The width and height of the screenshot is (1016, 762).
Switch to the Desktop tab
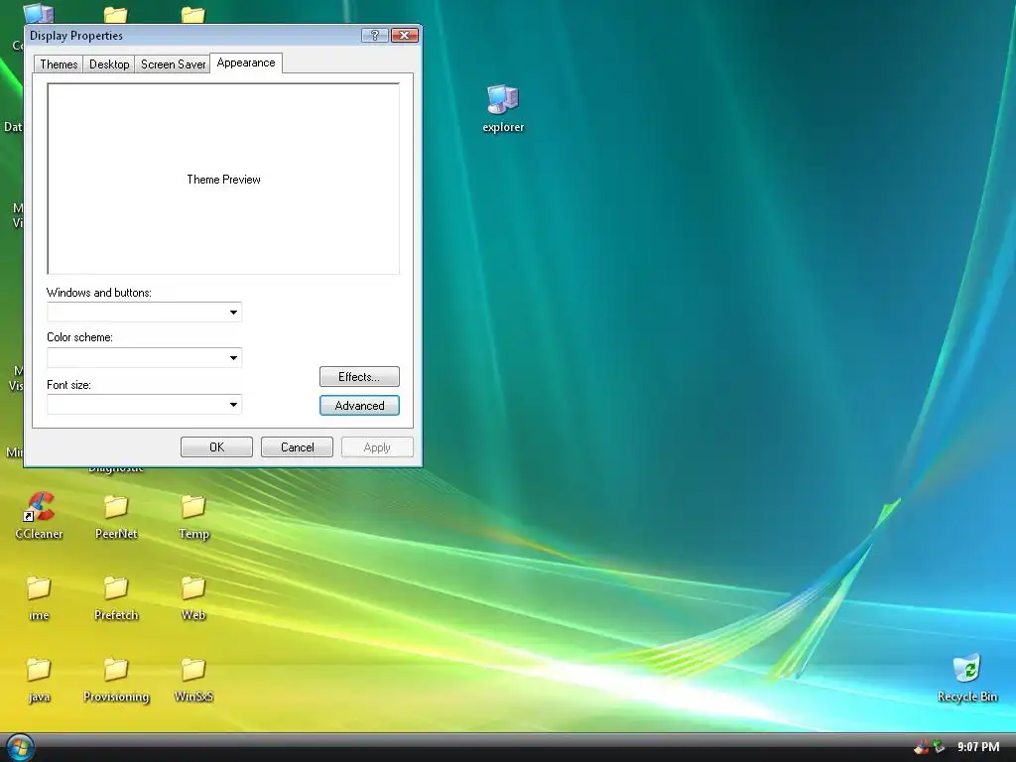click(109, 64)
